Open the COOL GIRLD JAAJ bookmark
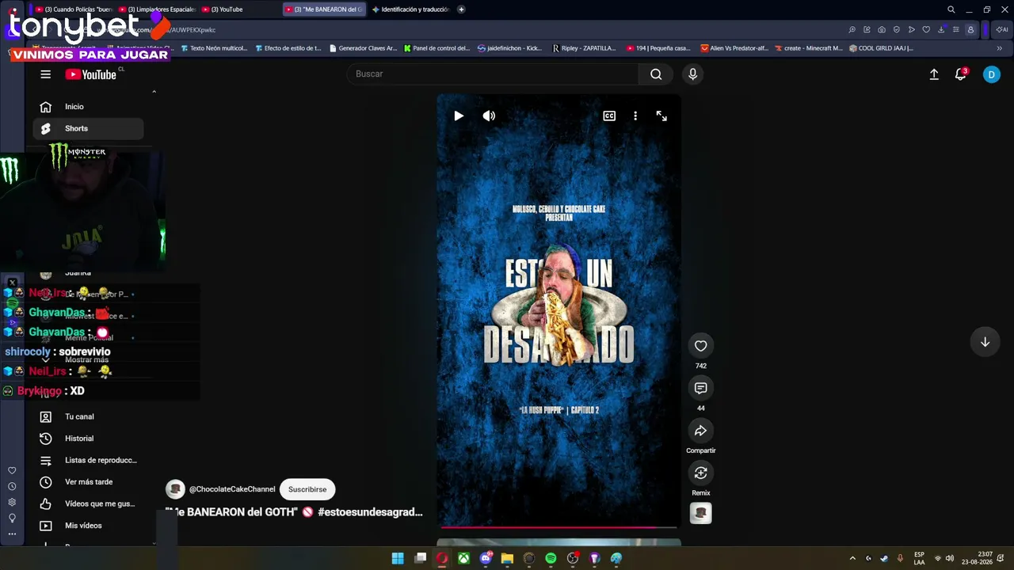Viewport: 1014px width, 570px height. [x=881, y=48]
